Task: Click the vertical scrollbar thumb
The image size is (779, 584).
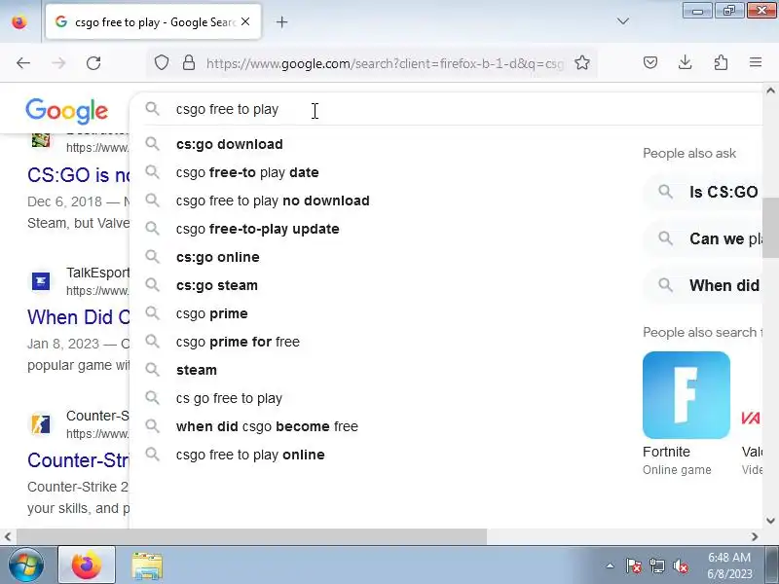Action: coord(770,228)
